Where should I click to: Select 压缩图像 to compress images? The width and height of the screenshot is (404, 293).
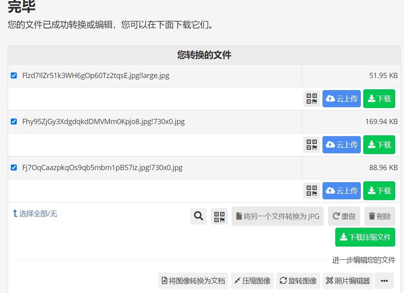tap(252, 281)
